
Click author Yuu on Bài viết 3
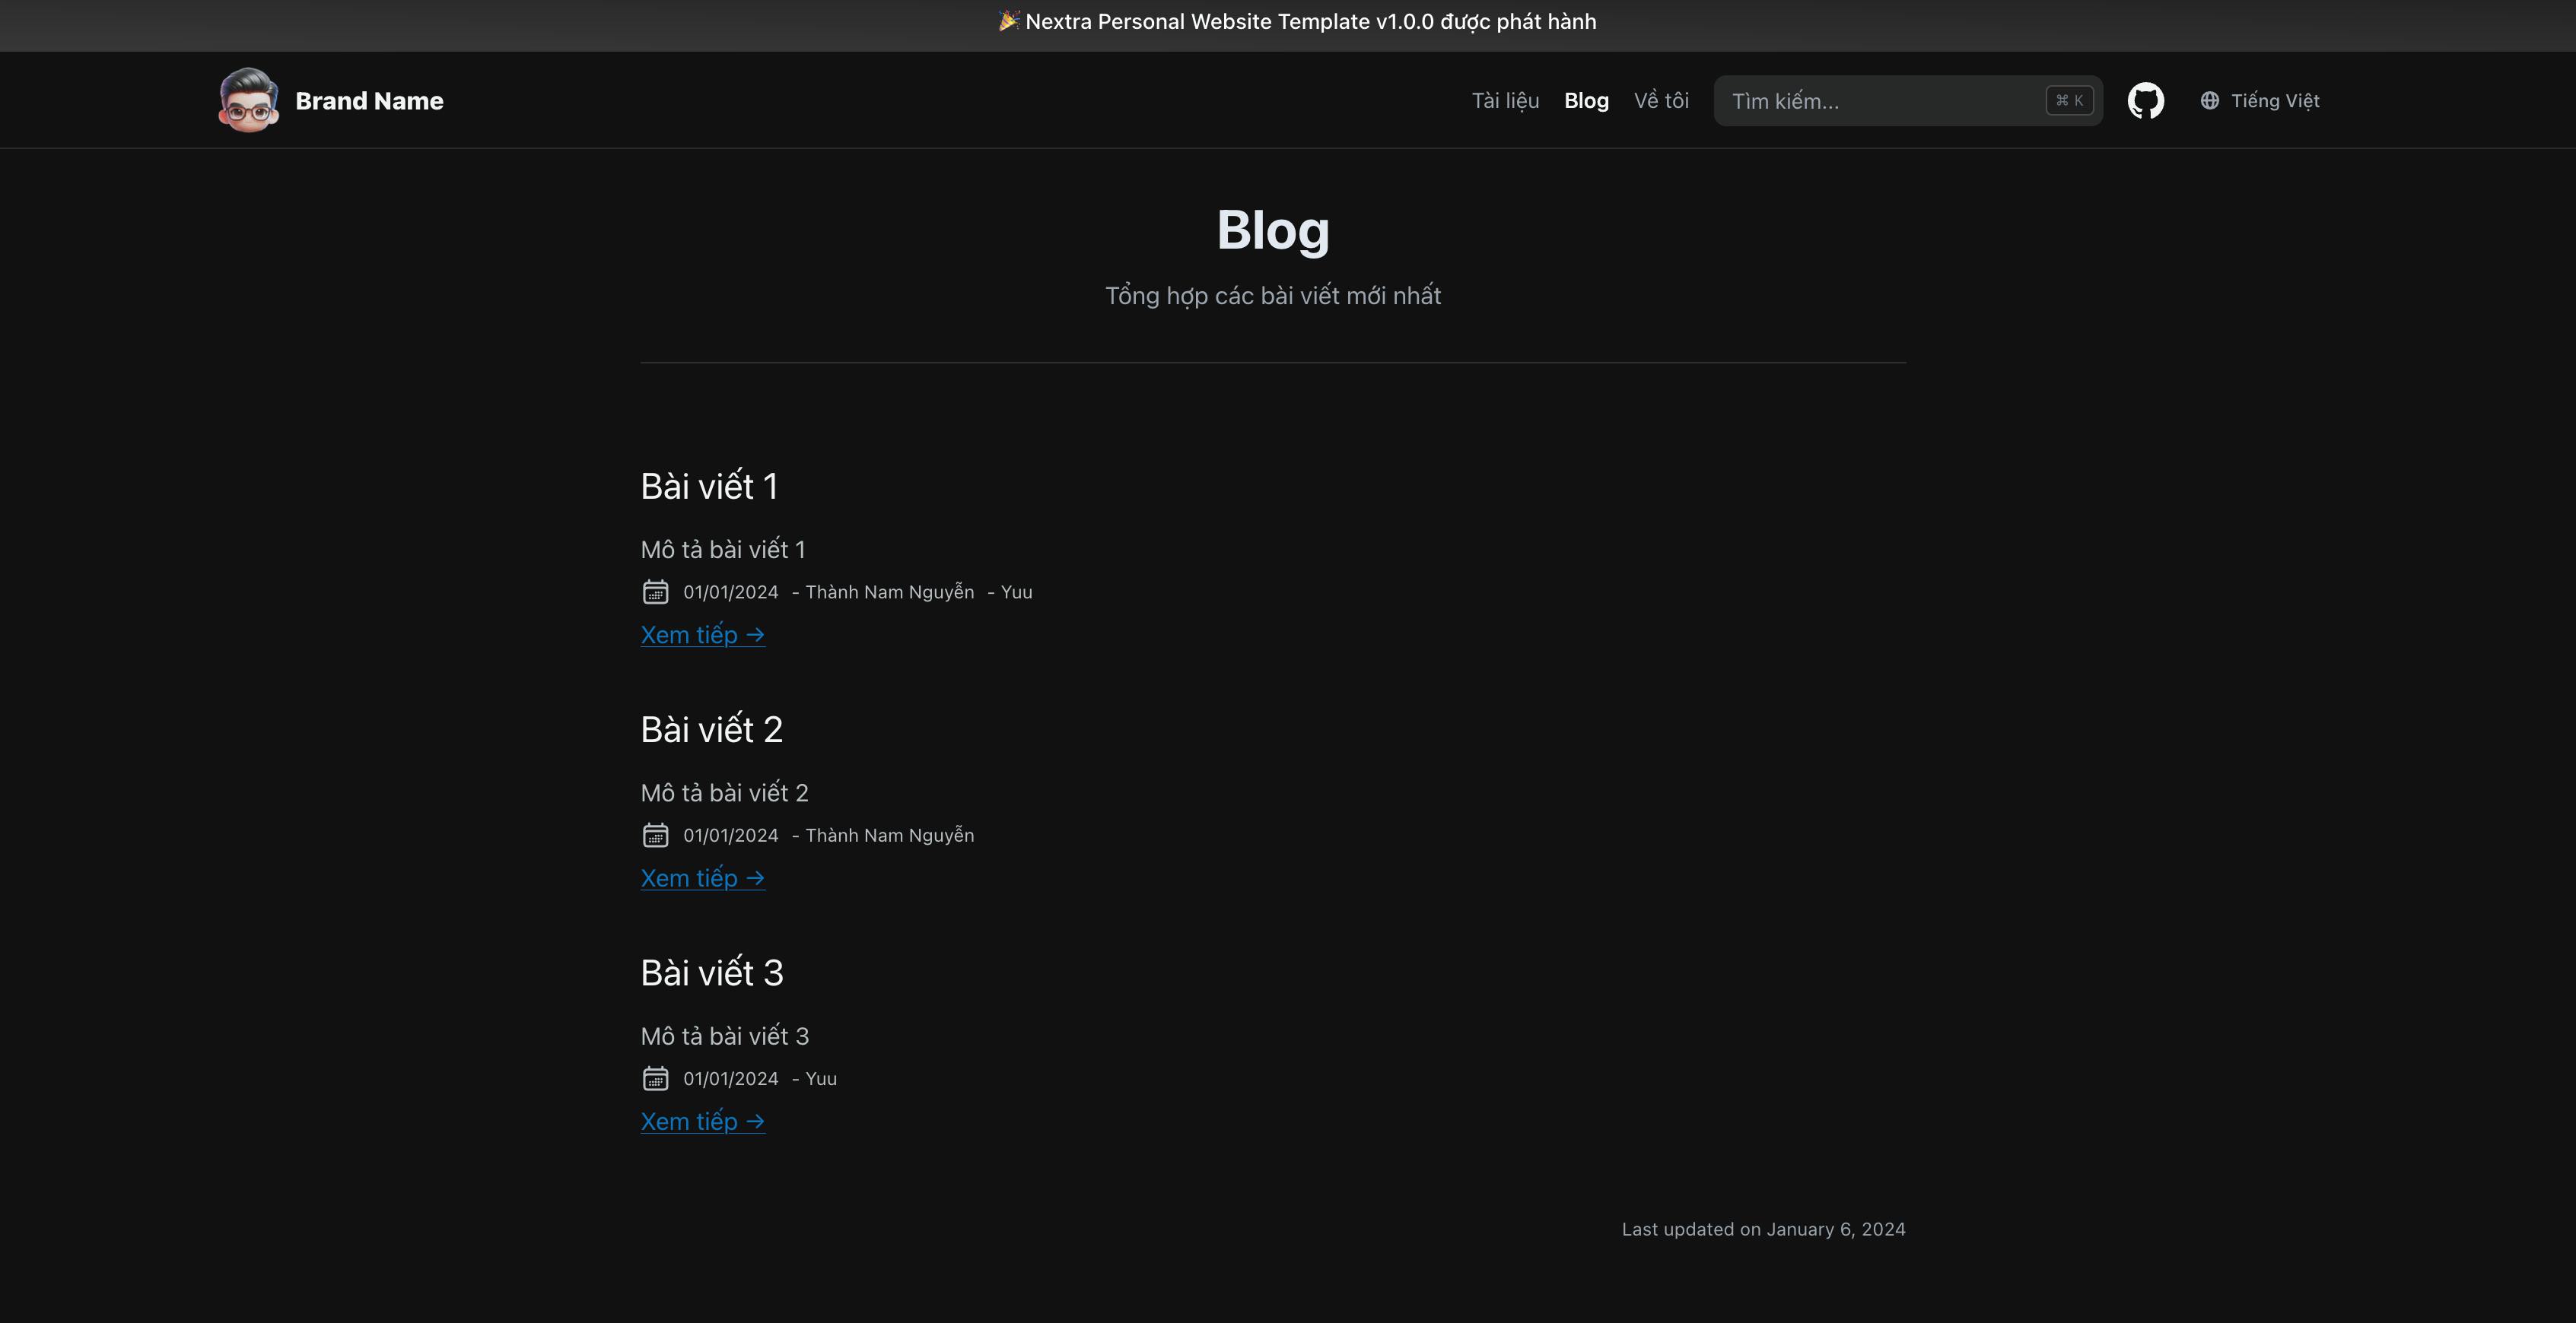[821, 1079]
